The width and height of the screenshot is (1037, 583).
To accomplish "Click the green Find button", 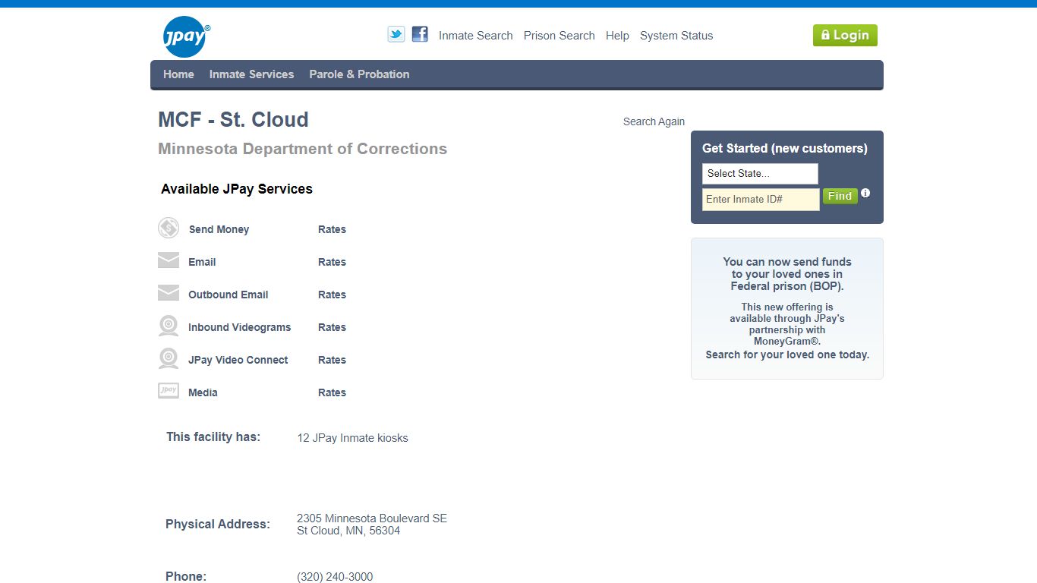I will pos(840,196).
